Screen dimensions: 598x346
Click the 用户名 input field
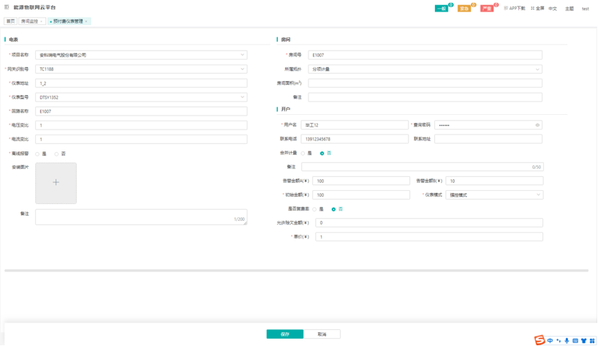[355, 125]
